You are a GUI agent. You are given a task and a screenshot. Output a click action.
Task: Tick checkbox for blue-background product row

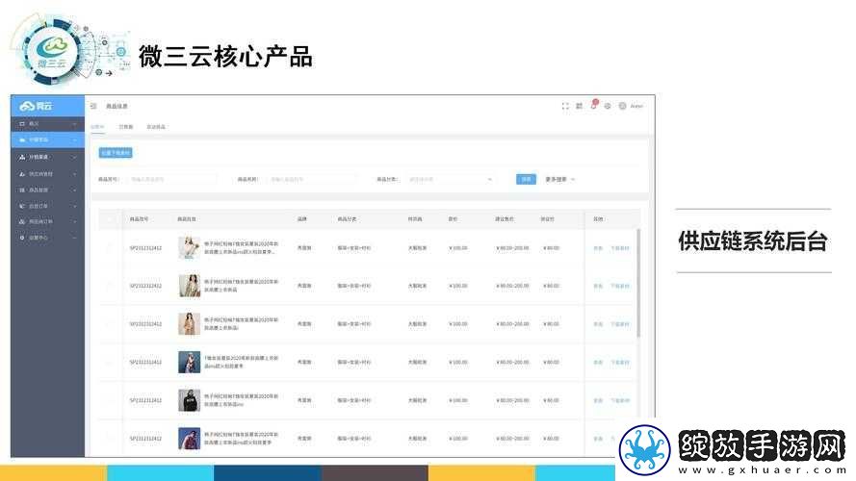click(x=110, y=362)
